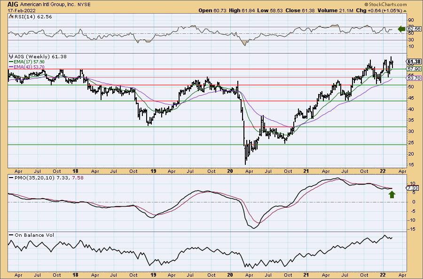Click the EMA(17) 57.90 legend entry

coord(29,62)
